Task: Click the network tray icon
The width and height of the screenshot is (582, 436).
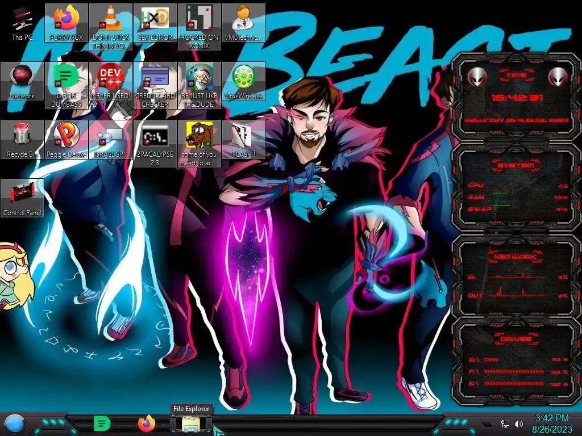Action: pos(505,424)
